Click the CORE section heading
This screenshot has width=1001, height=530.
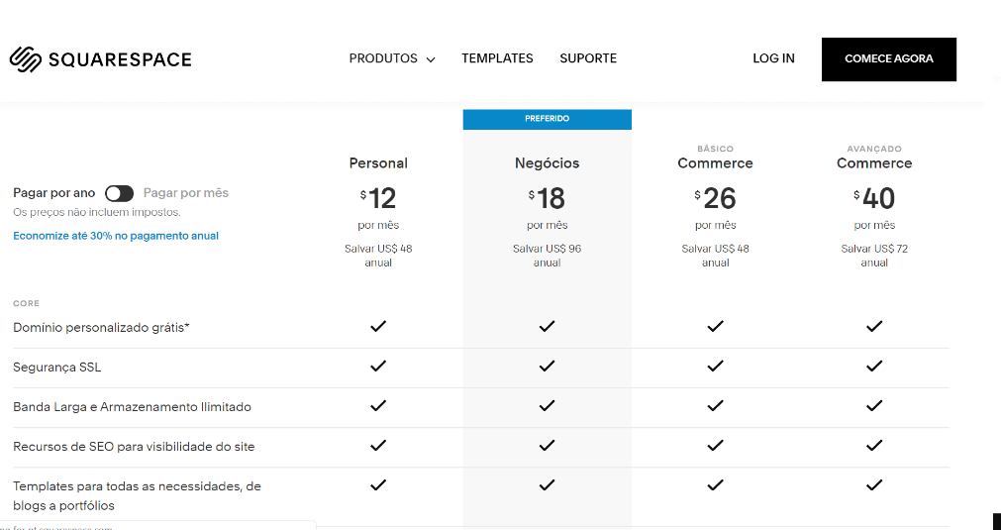coord(26,303)
